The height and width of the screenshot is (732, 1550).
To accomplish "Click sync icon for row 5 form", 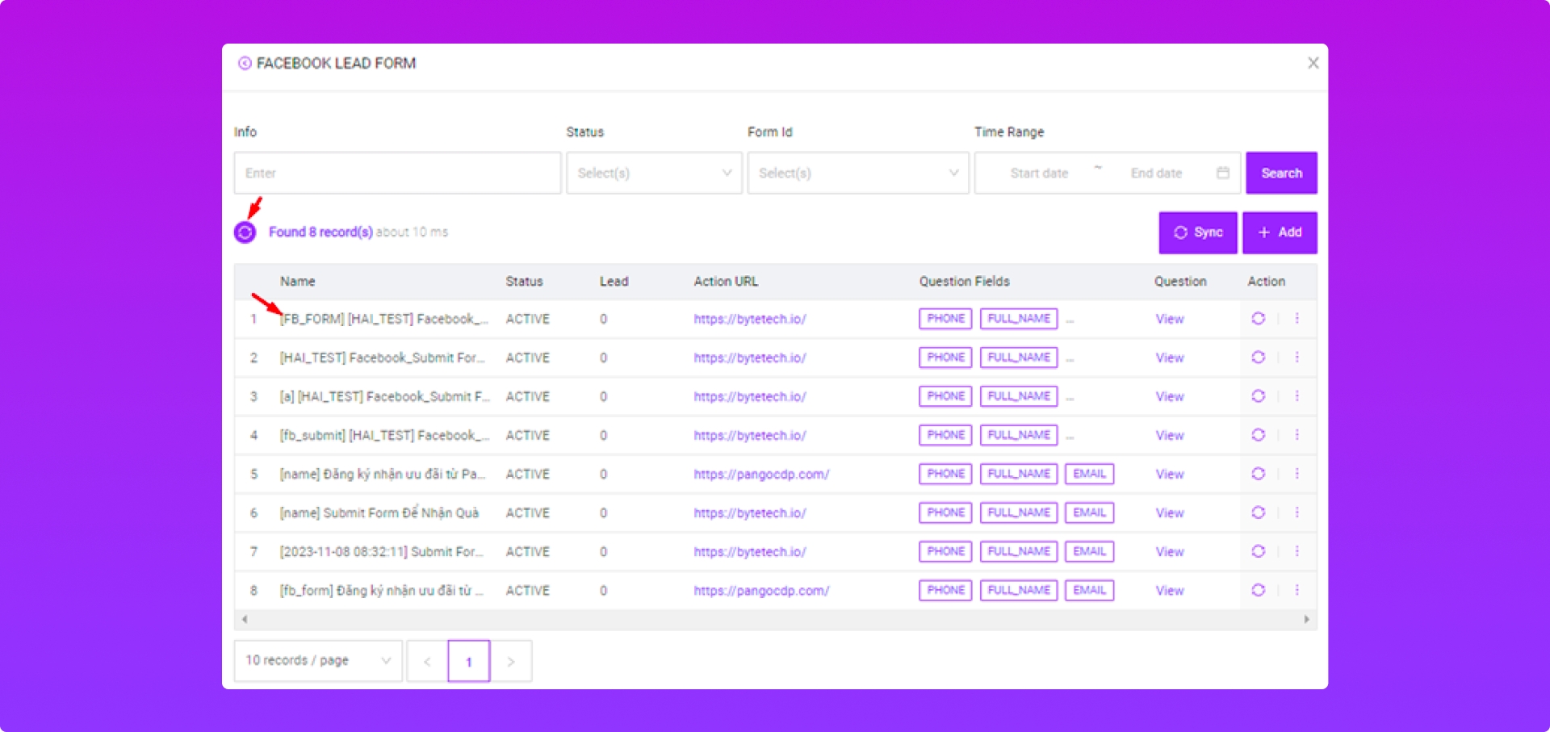I will [x=1258, y=474].
